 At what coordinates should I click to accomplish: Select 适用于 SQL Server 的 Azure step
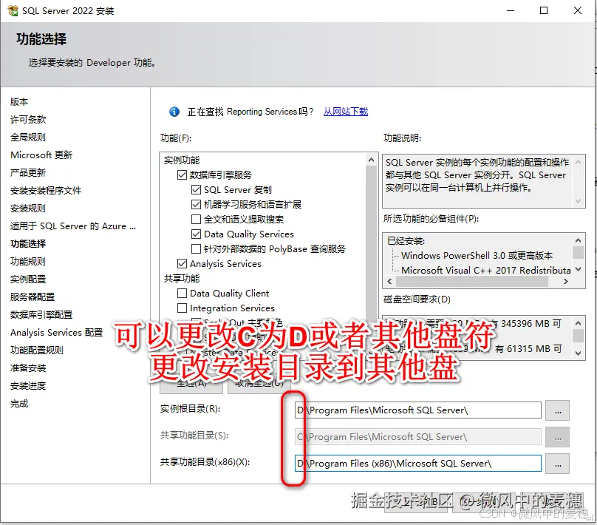click(73, 226)
